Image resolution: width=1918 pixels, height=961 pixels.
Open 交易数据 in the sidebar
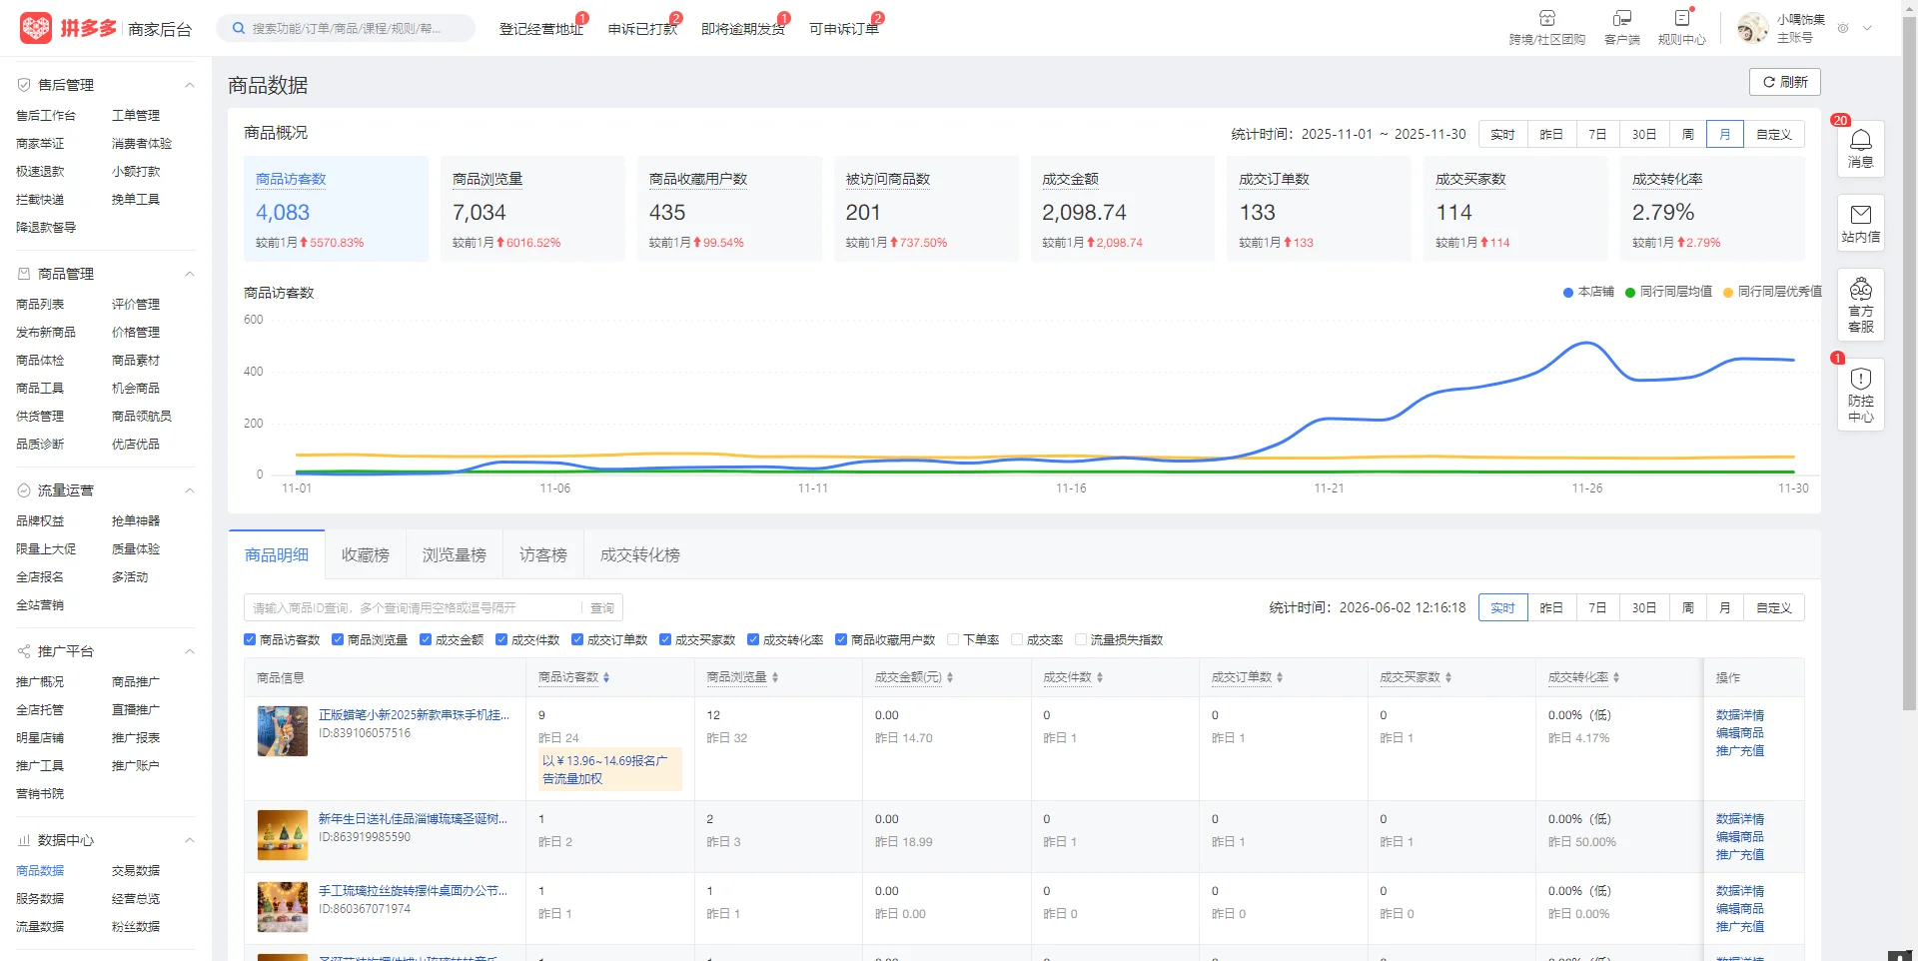click(136, 871)
